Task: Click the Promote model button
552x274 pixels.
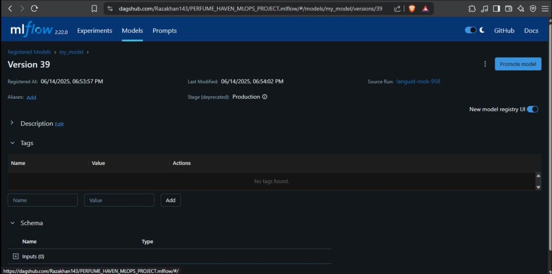Action: coord(518,64)
